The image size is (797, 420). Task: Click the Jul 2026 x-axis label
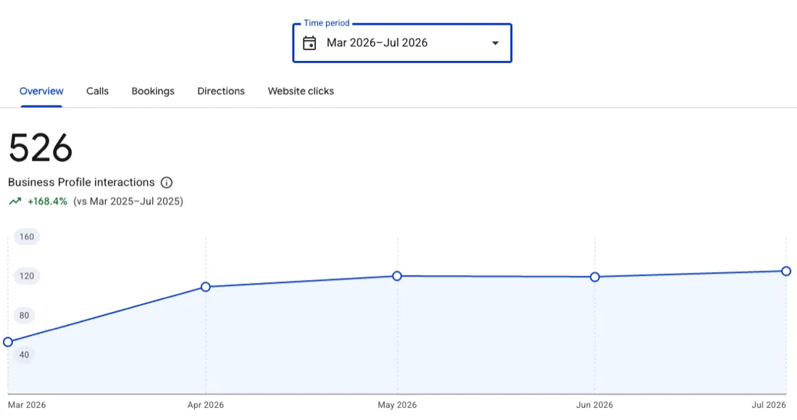coord(769,405)
